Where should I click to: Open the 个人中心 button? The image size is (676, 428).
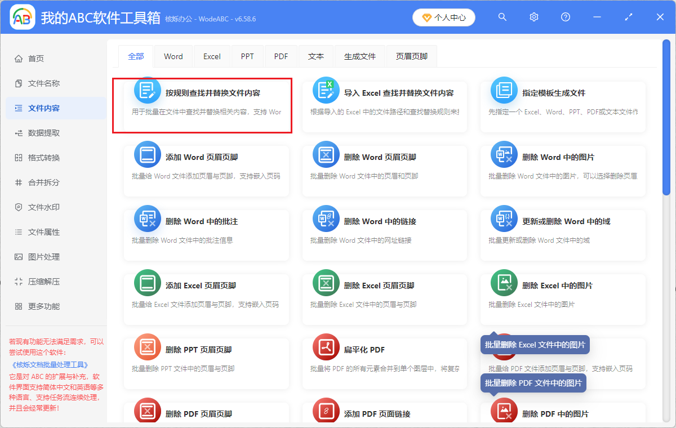pos(443,17)
